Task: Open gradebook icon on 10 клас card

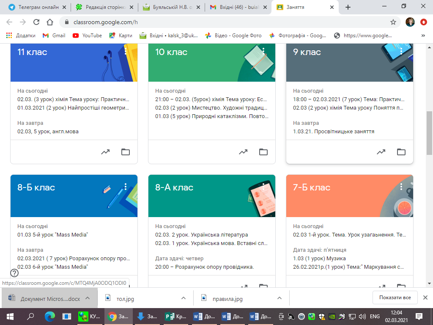Action: (243, 152)
